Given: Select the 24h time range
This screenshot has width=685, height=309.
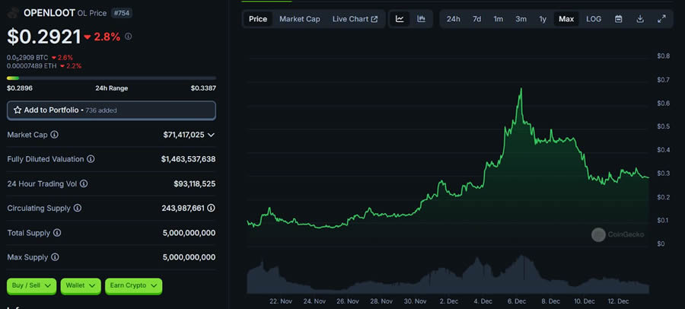Looking at the screenshot, I should click(453, 19).
